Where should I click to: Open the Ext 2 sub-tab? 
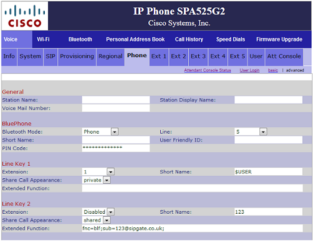(x=179, y=57)
